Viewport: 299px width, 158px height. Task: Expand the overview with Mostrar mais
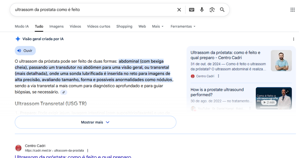(95, 122)
